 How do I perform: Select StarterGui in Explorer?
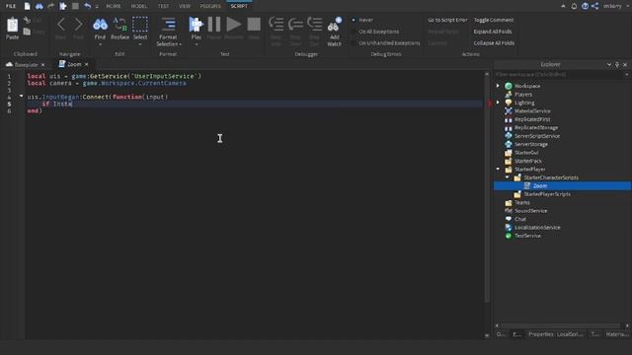point(526,153)
